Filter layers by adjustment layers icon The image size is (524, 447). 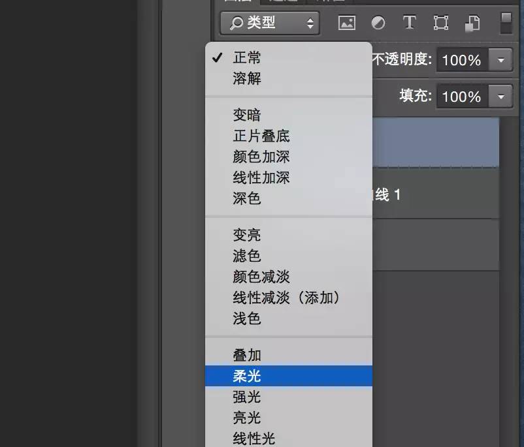pyautogui.click(x=378, y=23)
